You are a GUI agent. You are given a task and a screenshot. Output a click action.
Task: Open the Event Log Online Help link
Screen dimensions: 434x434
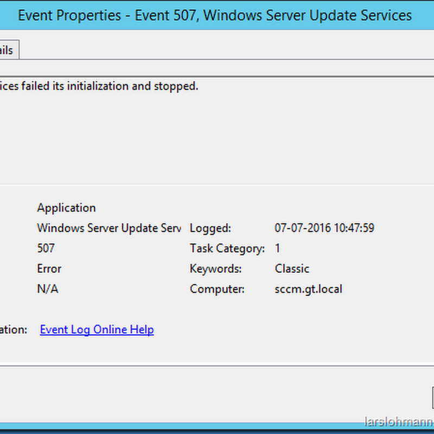click(x=97, y=330)
